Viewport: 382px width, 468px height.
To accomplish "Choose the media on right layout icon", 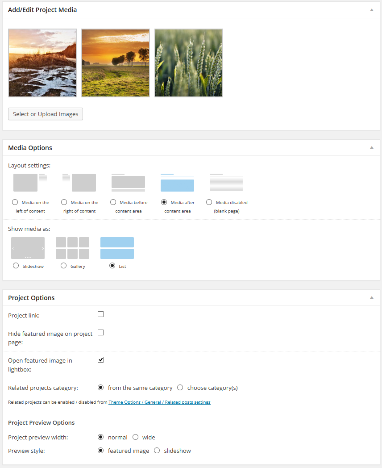I will (79, 183).
